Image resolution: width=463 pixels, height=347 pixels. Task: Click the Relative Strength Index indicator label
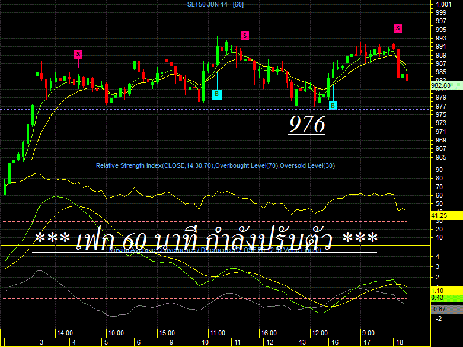[x=215, y=165]
